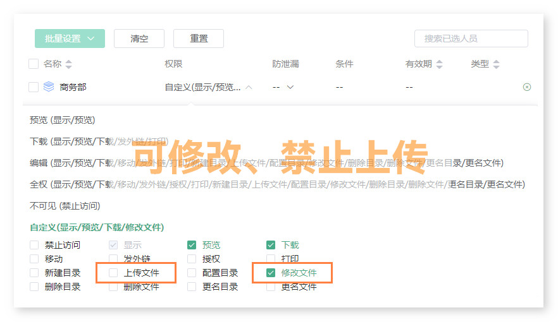The width and height of the screenshot is (558, 322).
Task: Click the 防泄漏 column header
Action: 285,64
